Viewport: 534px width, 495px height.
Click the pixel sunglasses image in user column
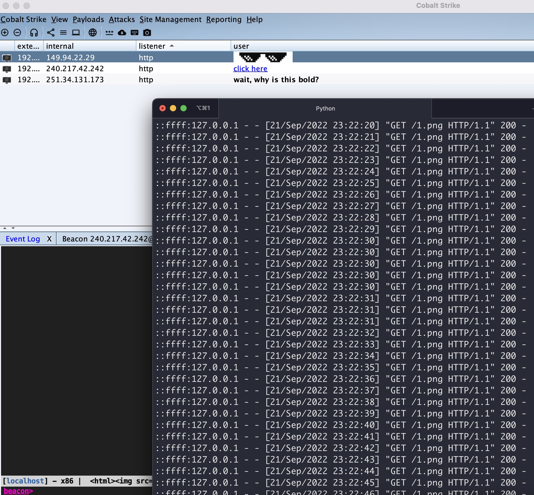(x=263, y=57)
